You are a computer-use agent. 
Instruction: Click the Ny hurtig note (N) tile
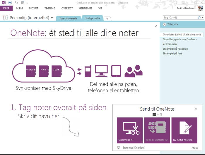pos(184,130)
